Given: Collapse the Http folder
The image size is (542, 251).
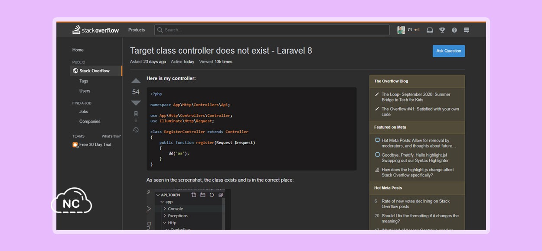Looking at the screenshot, I should point(165,223).
